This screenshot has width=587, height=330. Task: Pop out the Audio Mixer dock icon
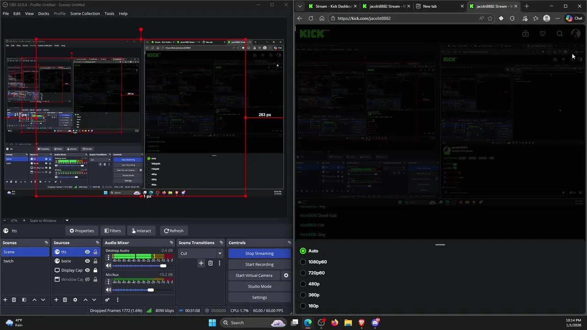(x=172, y=243)
